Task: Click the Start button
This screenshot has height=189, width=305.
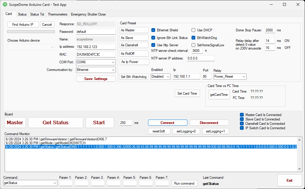Action: click(100, 123)
